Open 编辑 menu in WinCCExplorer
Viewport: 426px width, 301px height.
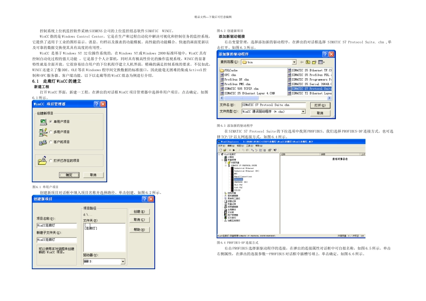click(231, 146)
